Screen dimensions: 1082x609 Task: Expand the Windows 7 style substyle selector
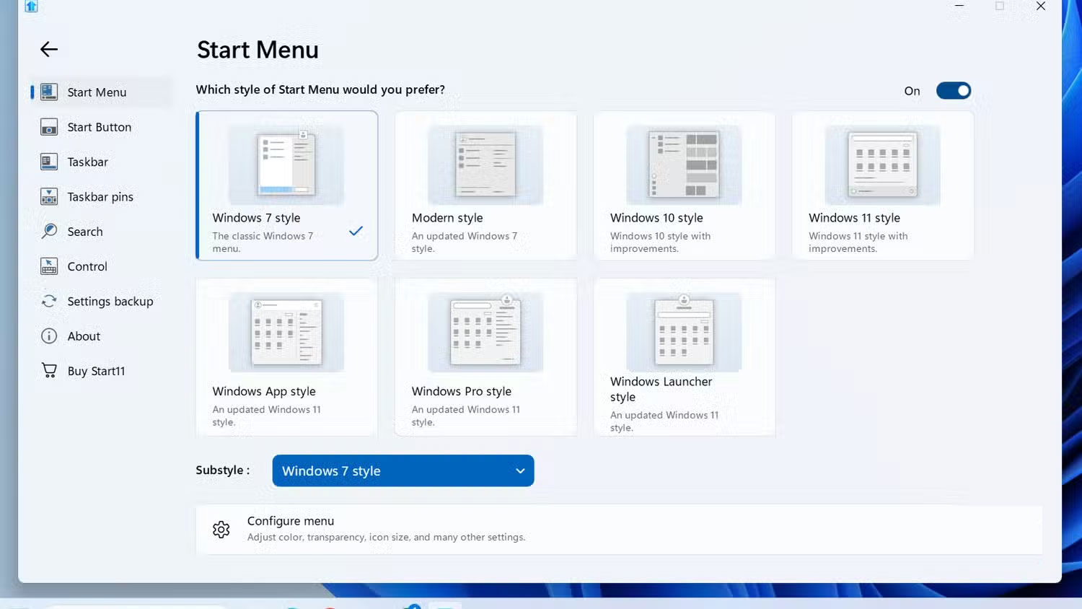[403, 470]
